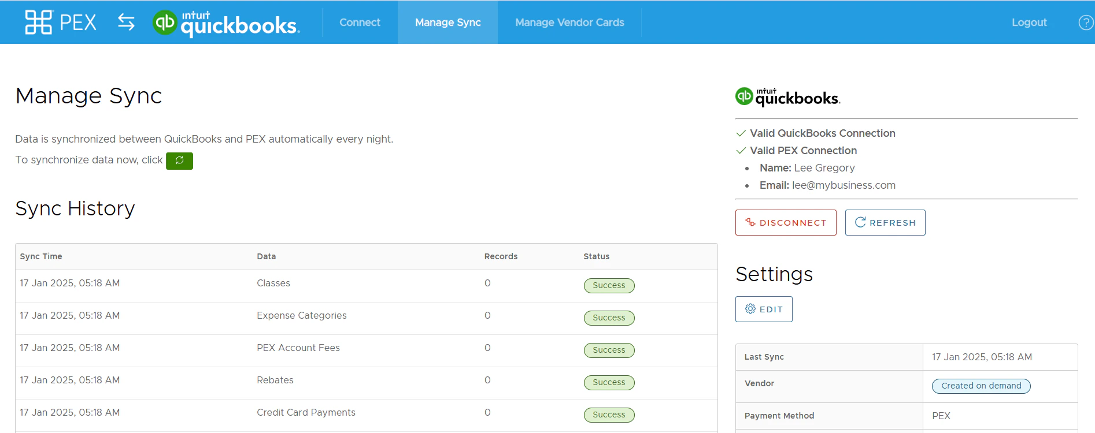This screenshot has width=1095, height=433.
Task: Click the Sync Time column header
Action: 41,256
